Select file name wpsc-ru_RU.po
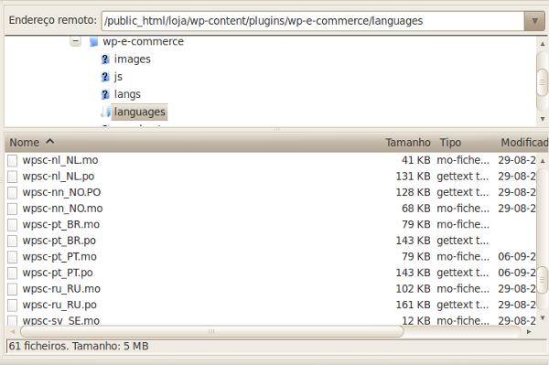The image size is (549, 365). (59, 306)
